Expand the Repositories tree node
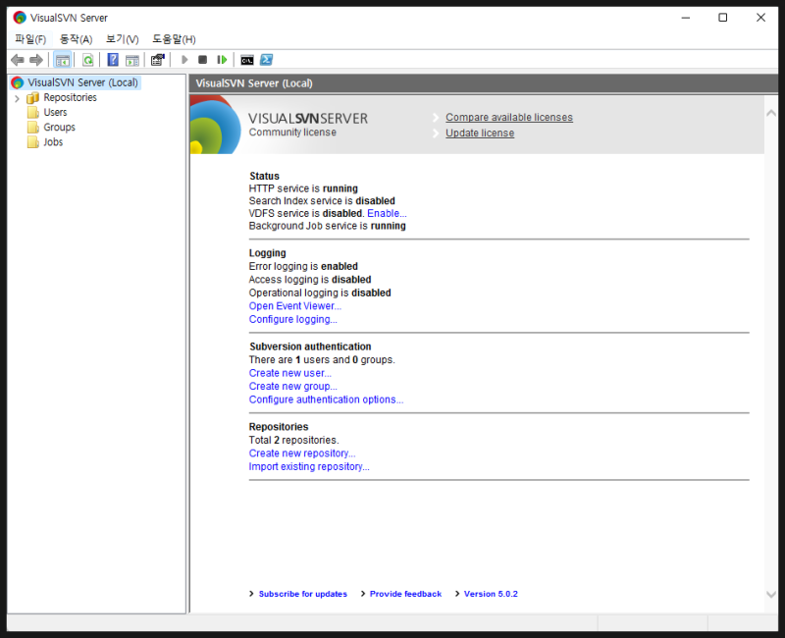Viewport: 785px width, 638px height. pyautogui.click(x=17, y=98)
